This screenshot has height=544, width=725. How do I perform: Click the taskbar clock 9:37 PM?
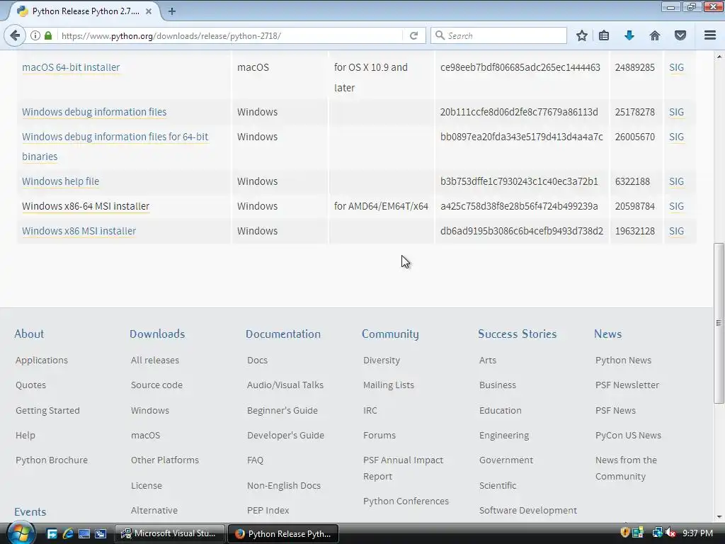[x=697, y=533]
